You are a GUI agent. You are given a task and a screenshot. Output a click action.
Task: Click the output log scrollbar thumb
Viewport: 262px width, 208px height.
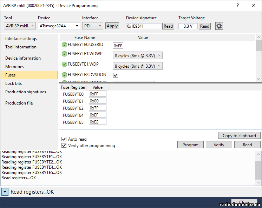tap(258, 170)
